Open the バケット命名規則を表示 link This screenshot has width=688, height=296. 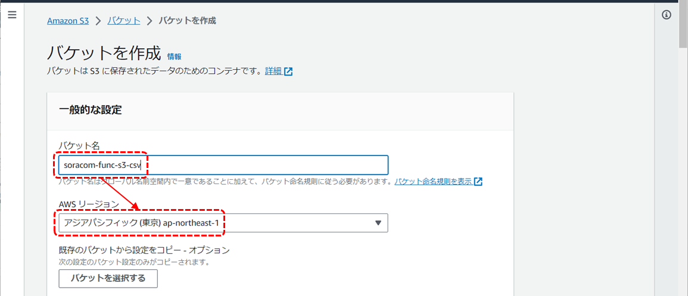pyautogui.click(x=433, y=181)
